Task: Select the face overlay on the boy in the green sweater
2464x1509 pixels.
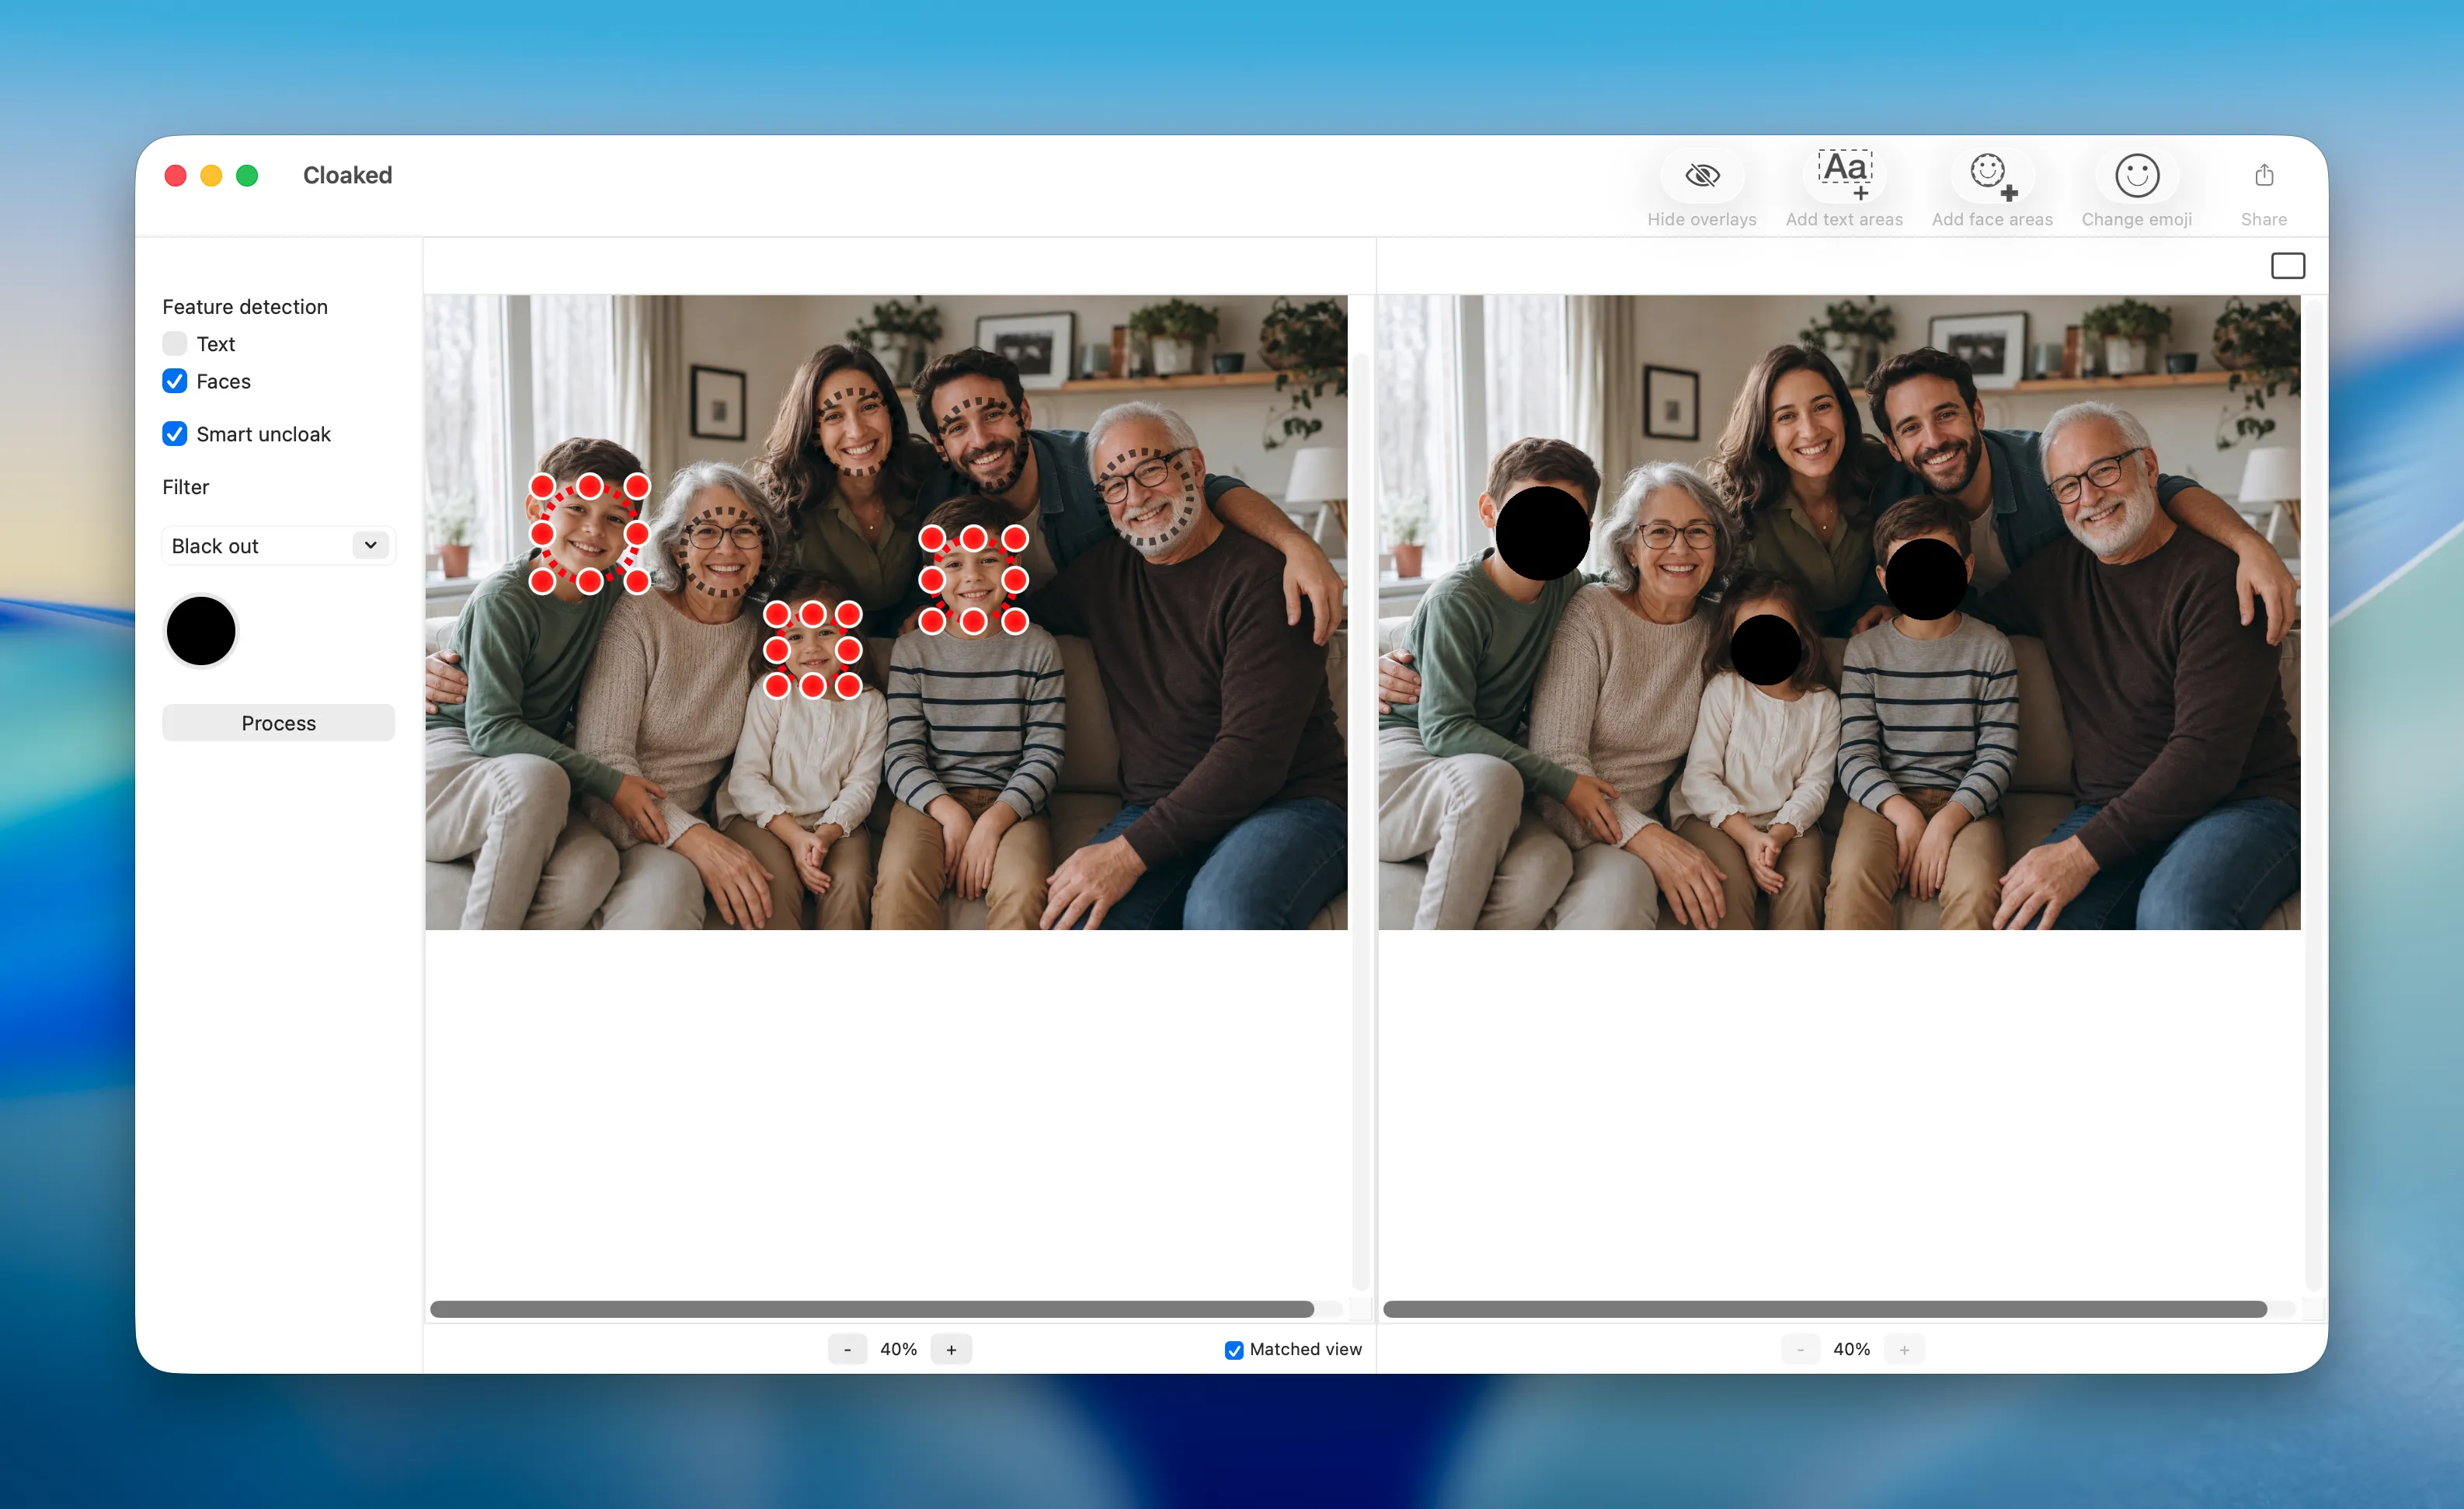Action: point(589,534)
